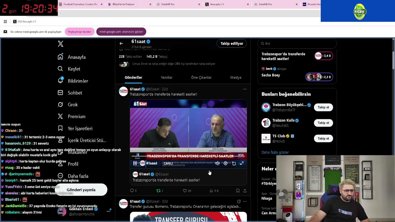This screenshot has height=222, width=395.
Task: Toggle repost on the first post
Action: click(160, 191)
